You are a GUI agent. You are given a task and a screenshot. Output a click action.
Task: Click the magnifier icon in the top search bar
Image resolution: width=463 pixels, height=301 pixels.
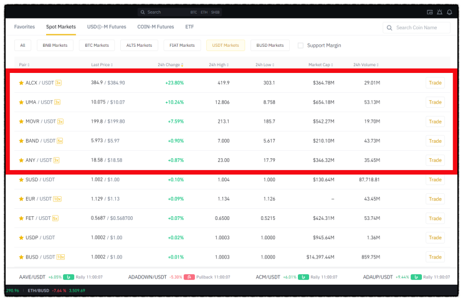point(143,12)
